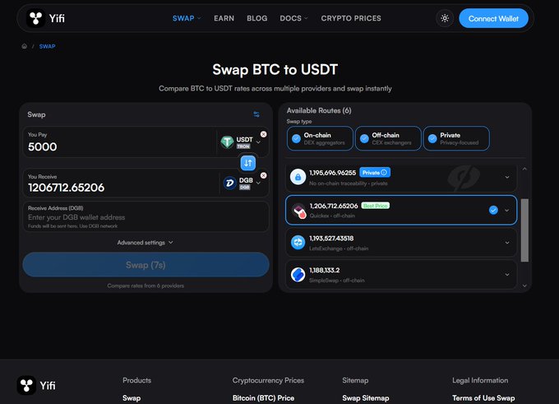Open the EARN nav item
The height and width of the screenshot is (404, 559).
tap(224, 18)
